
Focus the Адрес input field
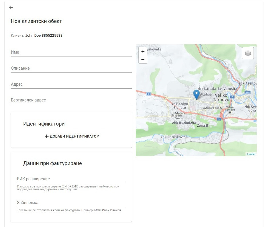(71, 84)
